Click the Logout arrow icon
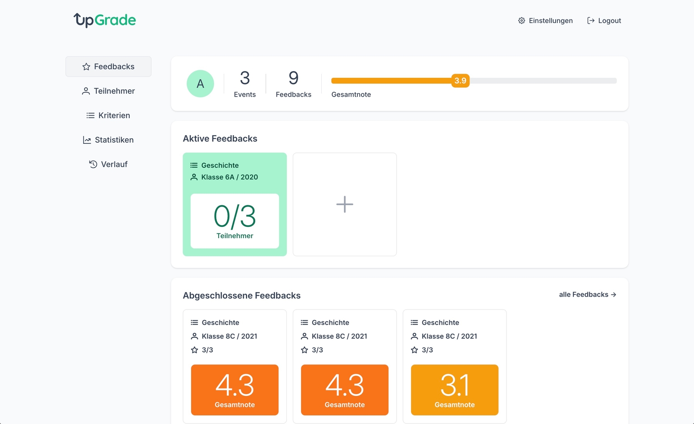Viewport: 694px width, 424px height. point(591,20)
